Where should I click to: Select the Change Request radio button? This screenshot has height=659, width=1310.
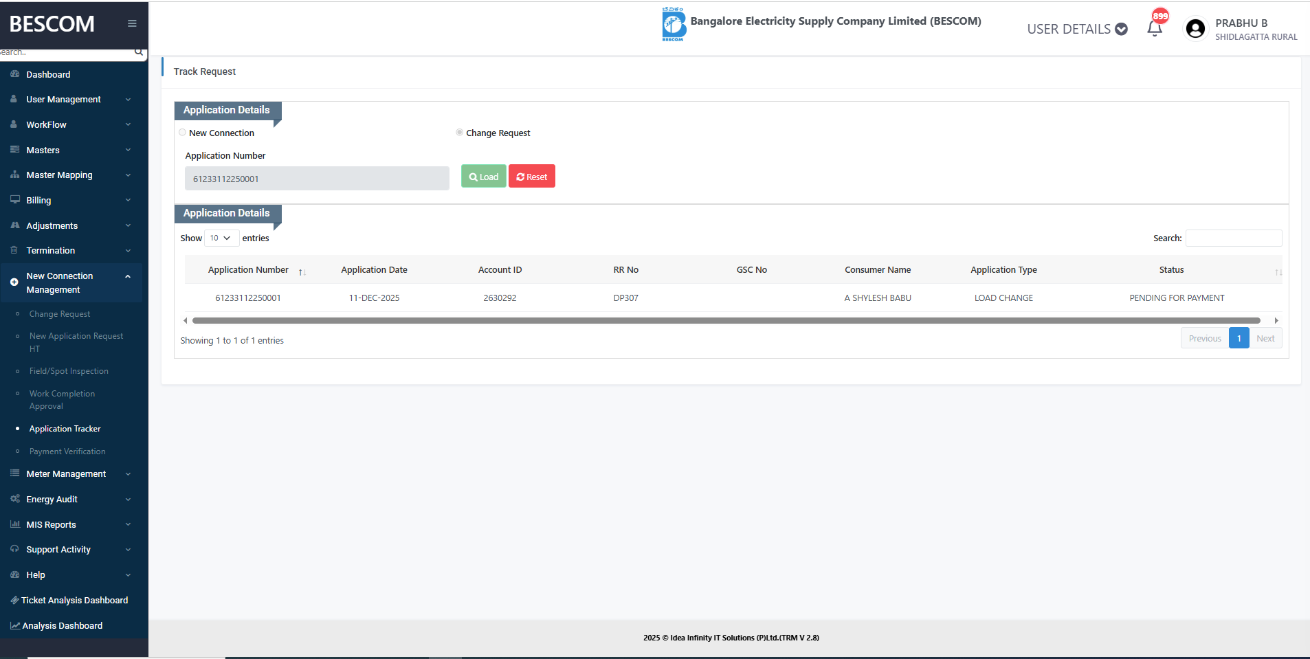(x=459, y=133)
